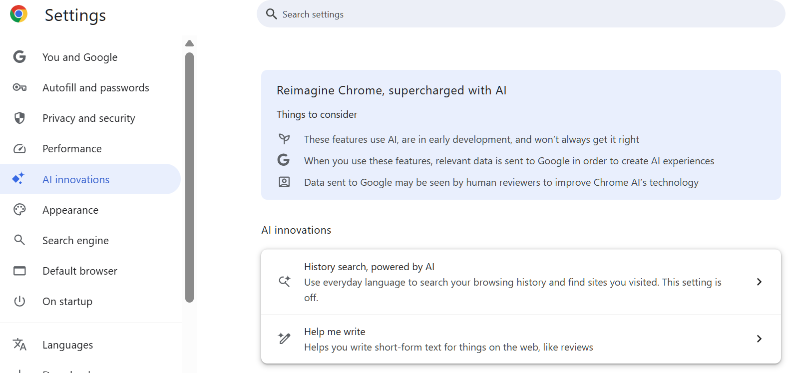Open the Help me write row
The height and width of the screenshot is (373, 792).
(x=521, y=339)
